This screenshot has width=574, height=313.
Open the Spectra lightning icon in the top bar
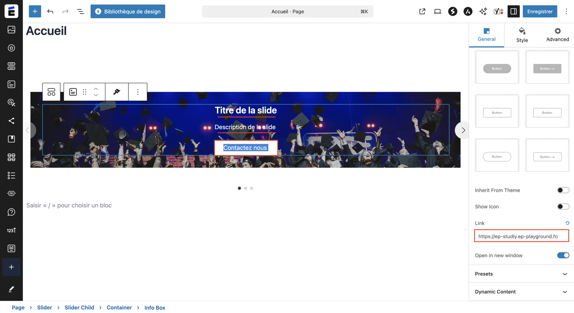(x=453, y=11)
